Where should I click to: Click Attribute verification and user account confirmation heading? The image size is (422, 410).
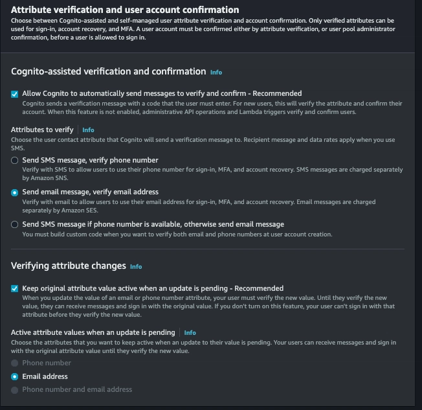pyautogui.click(x=125, y=10)
